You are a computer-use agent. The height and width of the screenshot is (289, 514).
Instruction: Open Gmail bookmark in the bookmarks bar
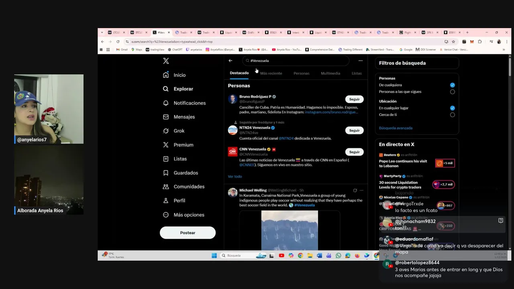click(122, 50)
